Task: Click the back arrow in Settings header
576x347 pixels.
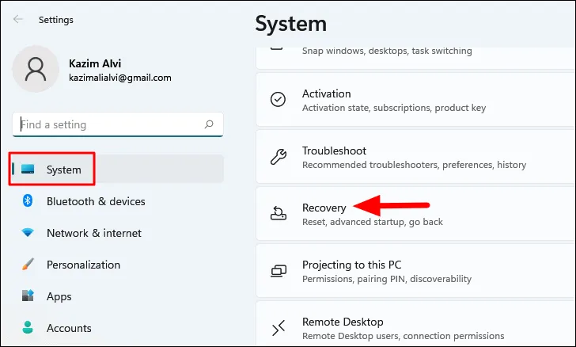Action: tap(18, 20)
